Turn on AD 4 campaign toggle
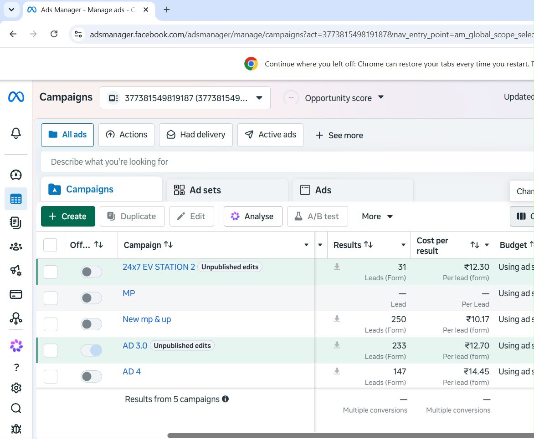 [91, 376]
